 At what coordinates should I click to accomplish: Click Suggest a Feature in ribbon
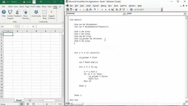pyautogui.click(x=51, y=14)
